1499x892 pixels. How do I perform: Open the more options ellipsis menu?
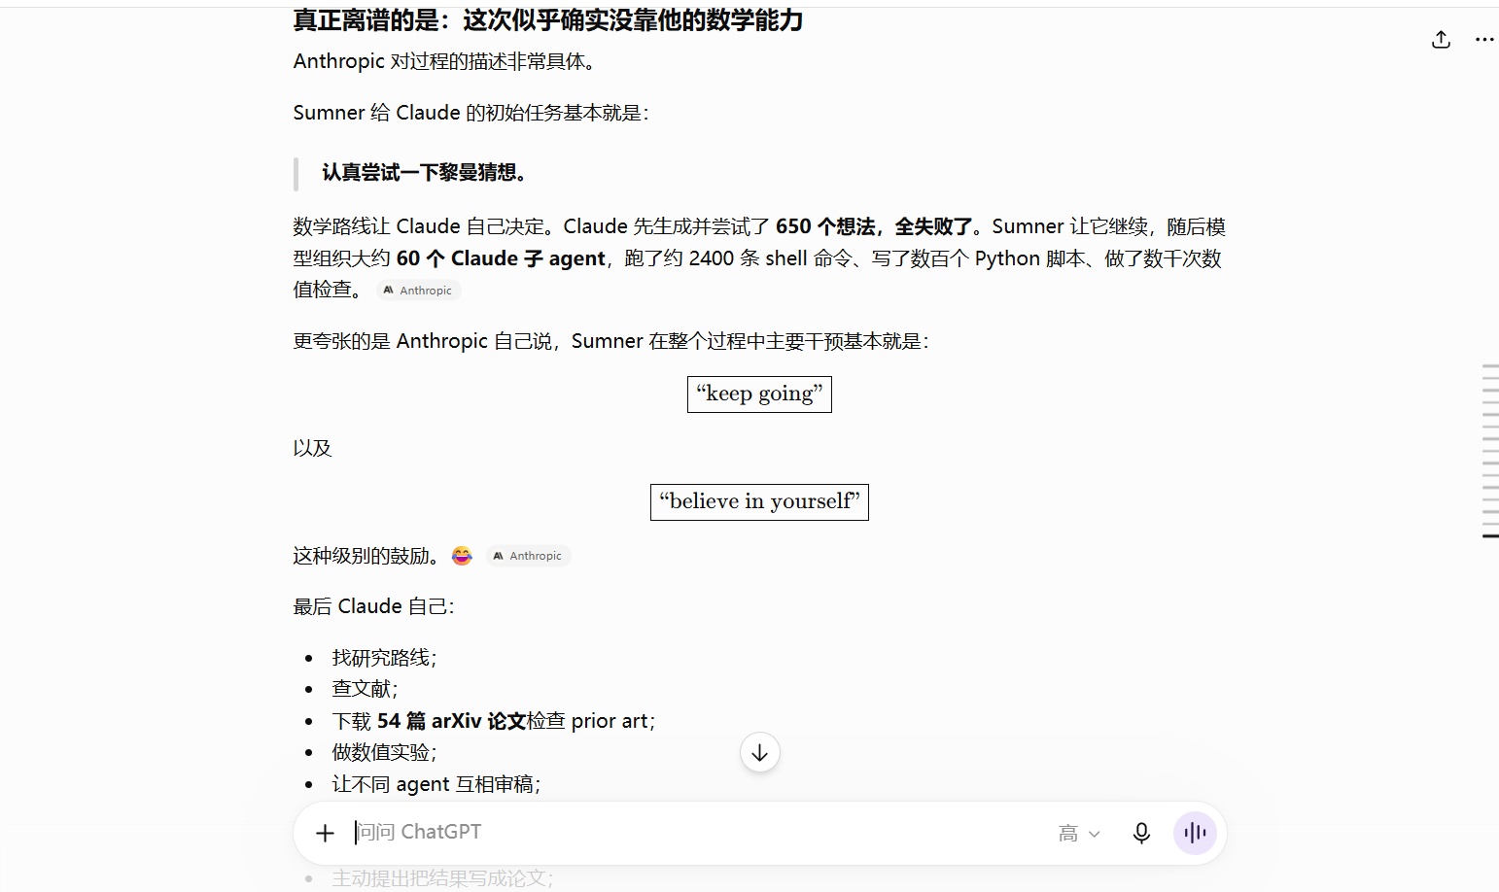click(x=1484, y=39)
